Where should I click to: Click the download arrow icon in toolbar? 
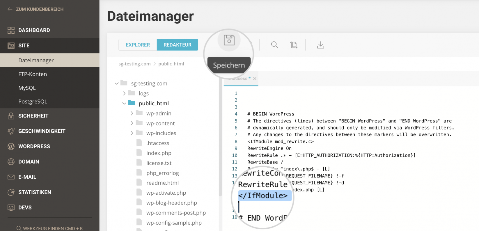coord(320,45)
